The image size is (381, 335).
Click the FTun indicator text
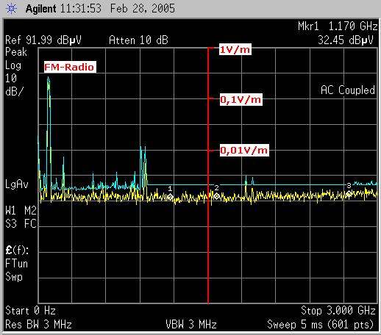tap(16, 264)
